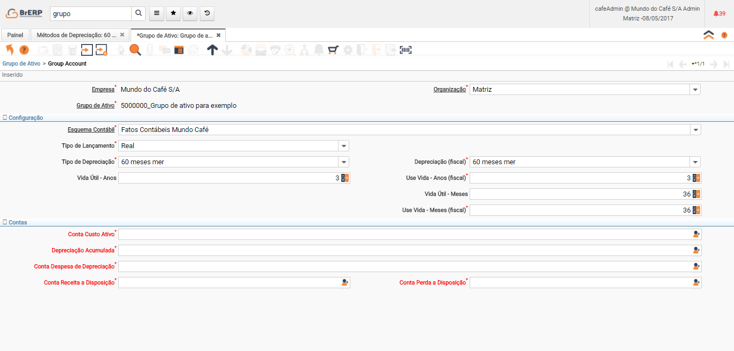Click the parent record up arrow
Screen dimensions: 734x351
(x=212, y=50)
